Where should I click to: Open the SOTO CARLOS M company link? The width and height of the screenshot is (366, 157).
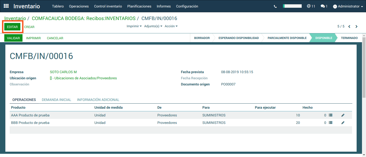(x=63, y=72)
